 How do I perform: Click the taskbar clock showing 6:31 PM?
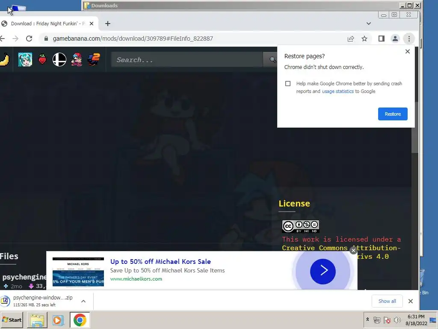[x=416, y=320]
